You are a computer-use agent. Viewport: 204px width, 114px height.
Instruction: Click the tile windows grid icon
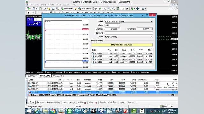click(x=118, y=9)
